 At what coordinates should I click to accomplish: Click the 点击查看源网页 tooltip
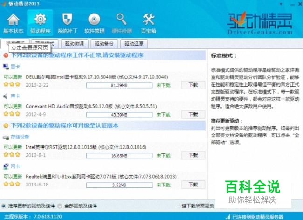pyautogui.click(x=30, y=48)
